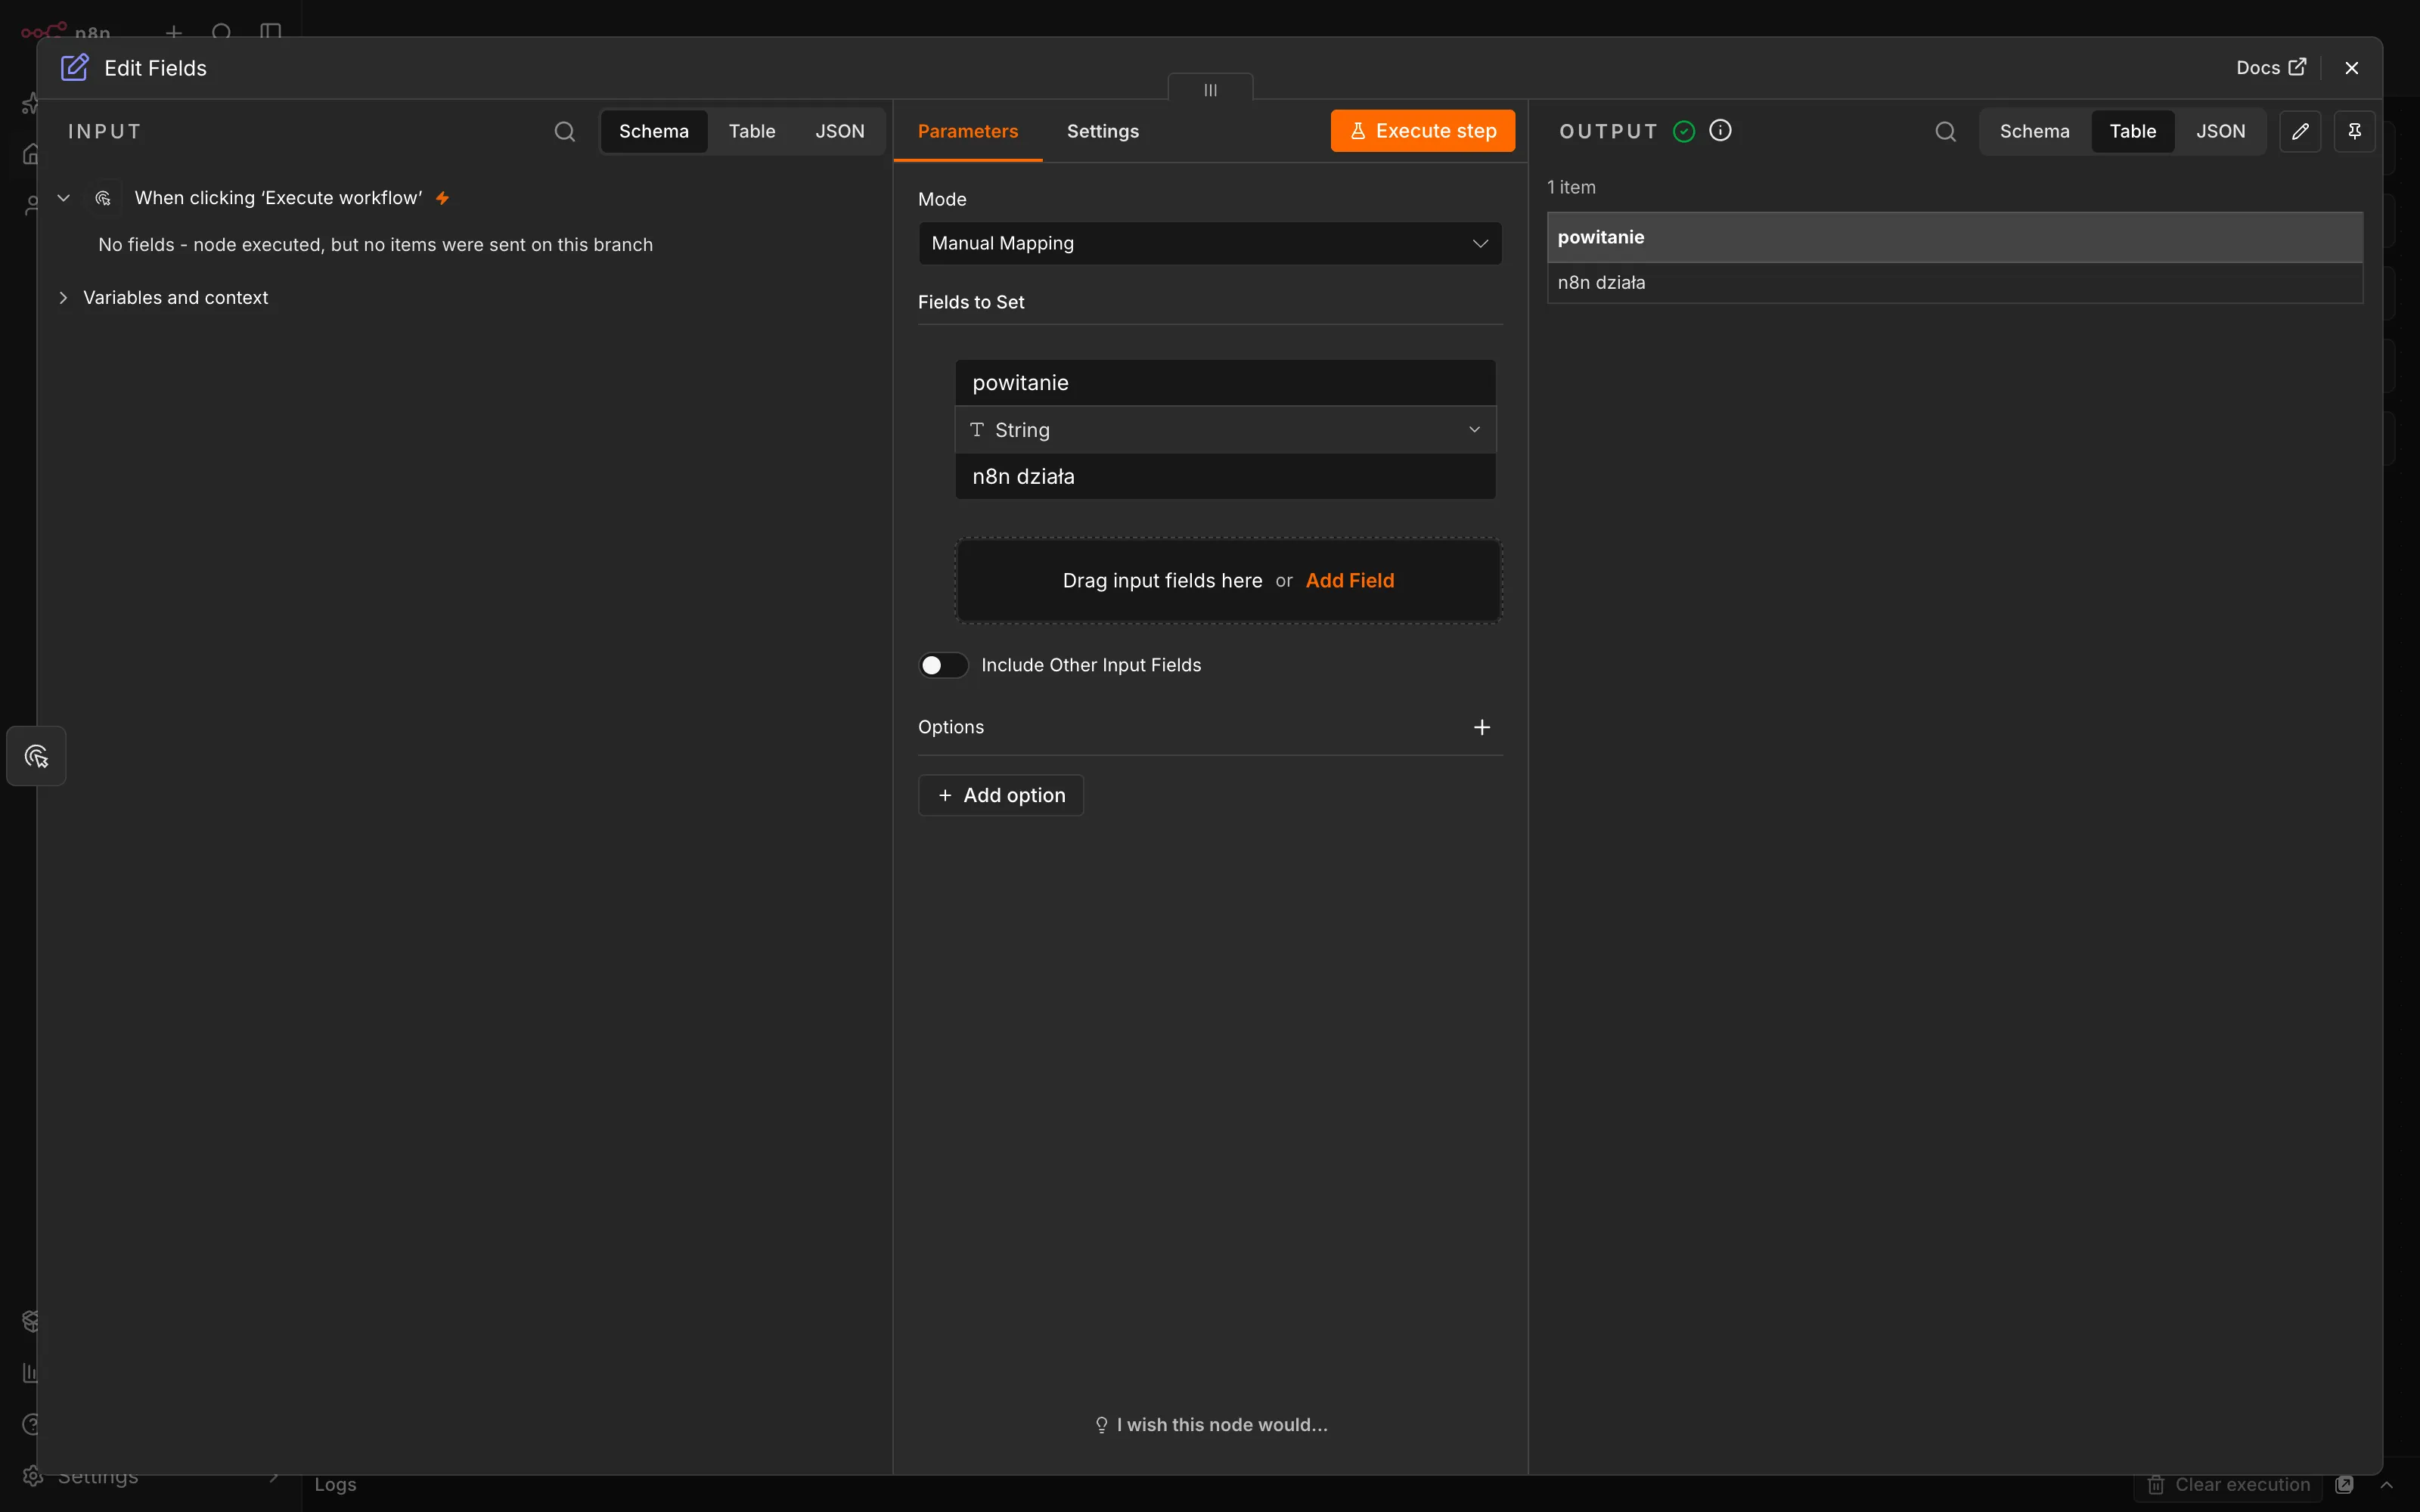Open the String type dropdown
This screenshot has width=2420, height=1512.
point(1225,430)
